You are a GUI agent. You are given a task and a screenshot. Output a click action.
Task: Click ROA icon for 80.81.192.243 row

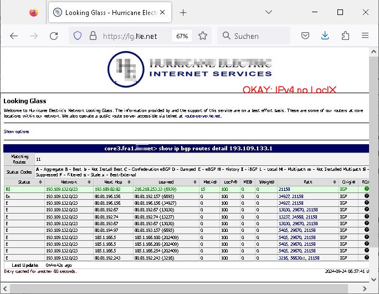[367, 257]
